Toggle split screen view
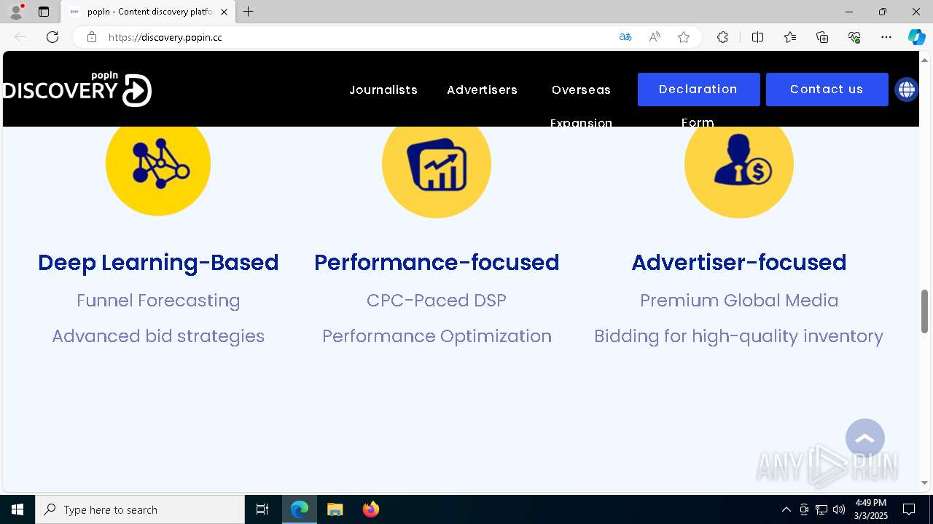Viewport: 933px width, 524px height. tap(757, 37)
